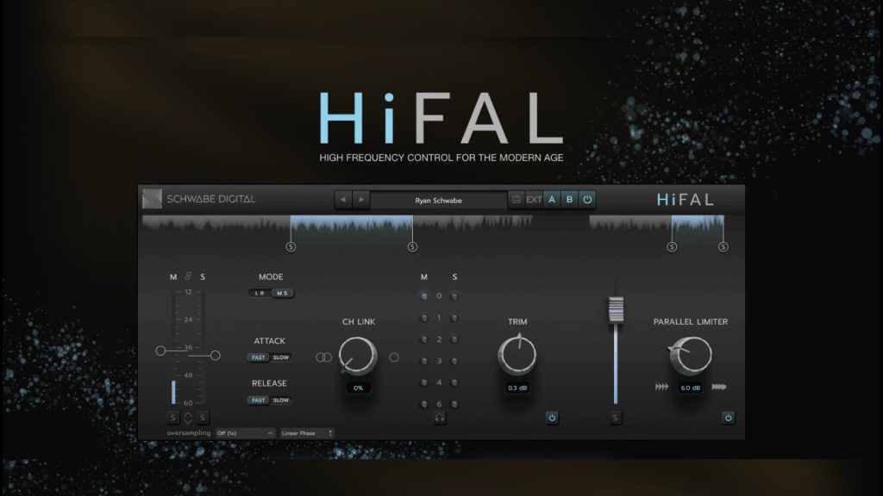Image resolution: width=883 pixels, height=496 pixels.
Task: Set Attack to SLOW
Action: [x=281, y=357]
